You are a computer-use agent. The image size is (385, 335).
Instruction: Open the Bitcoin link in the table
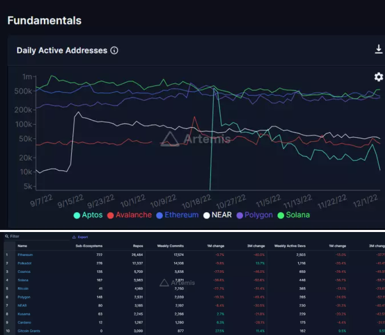point(23,289)
